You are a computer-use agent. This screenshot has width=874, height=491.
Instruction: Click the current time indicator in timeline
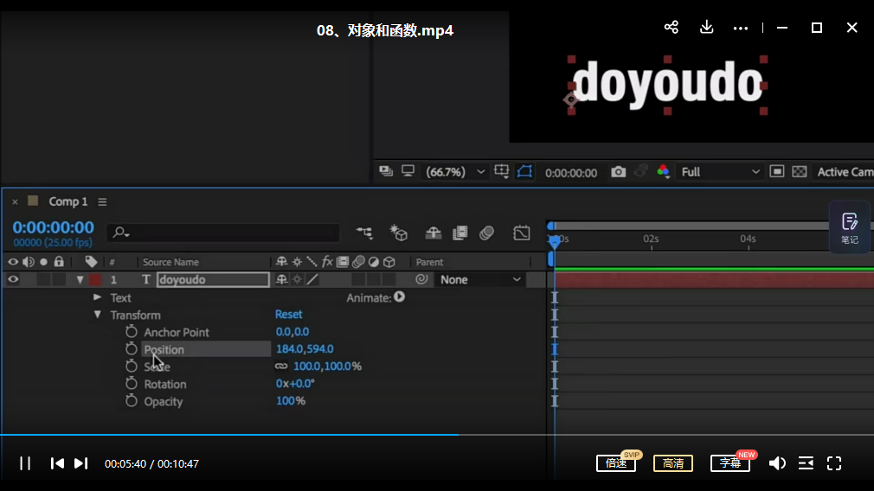(554, 241)
